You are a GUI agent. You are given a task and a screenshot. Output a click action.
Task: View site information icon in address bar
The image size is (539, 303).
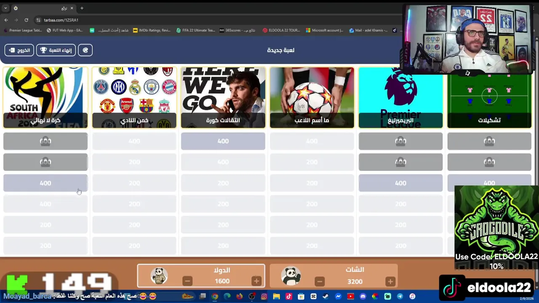coord(38,20)
